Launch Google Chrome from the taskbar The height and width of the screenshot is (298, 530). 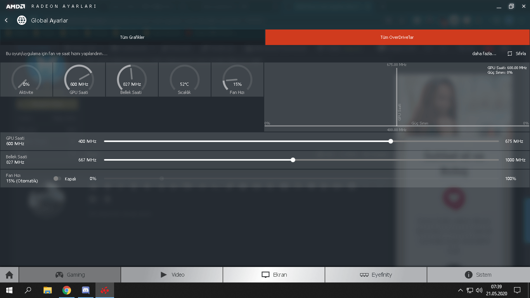point(67,290)
